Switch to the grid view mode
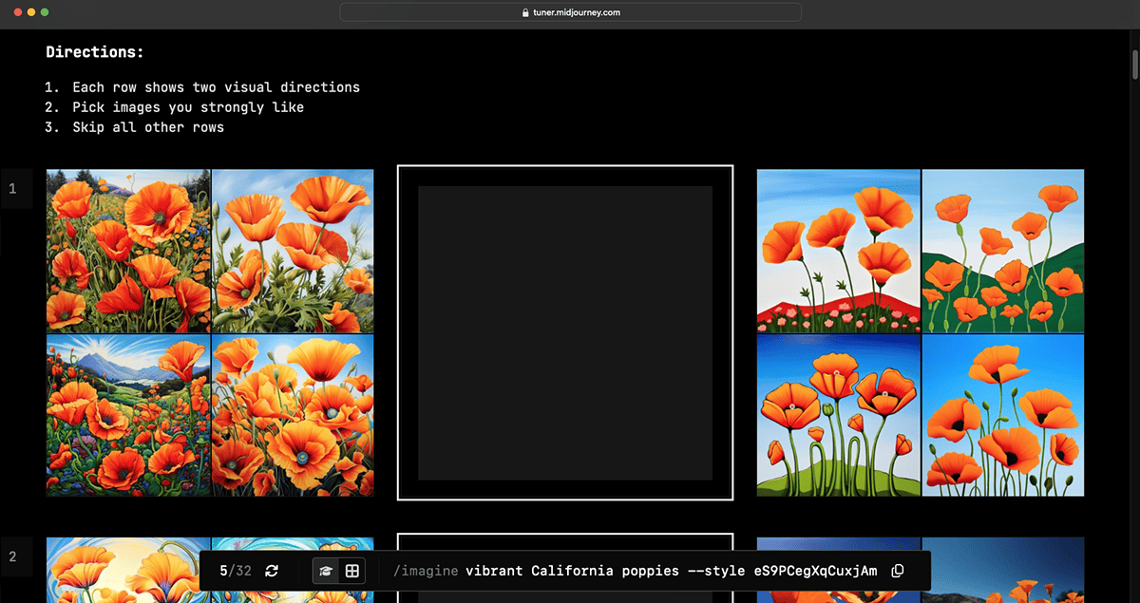The image size is (1140, 603). (x=351, y=571)
